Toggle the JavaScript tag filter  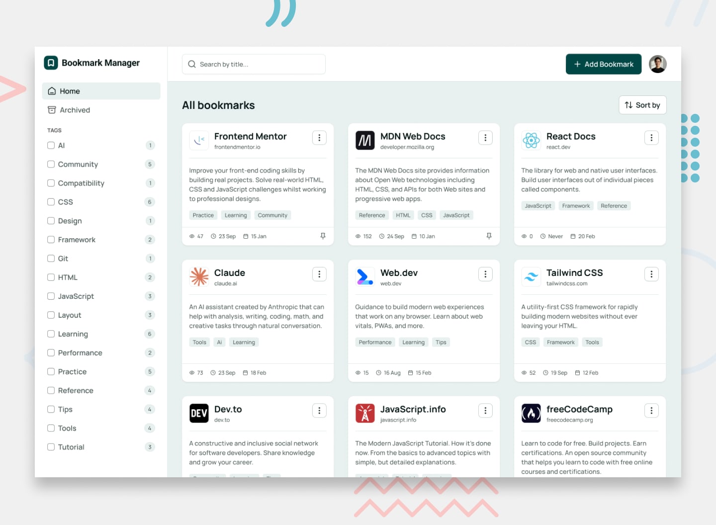pyautogui.click(x=51, y=296)
